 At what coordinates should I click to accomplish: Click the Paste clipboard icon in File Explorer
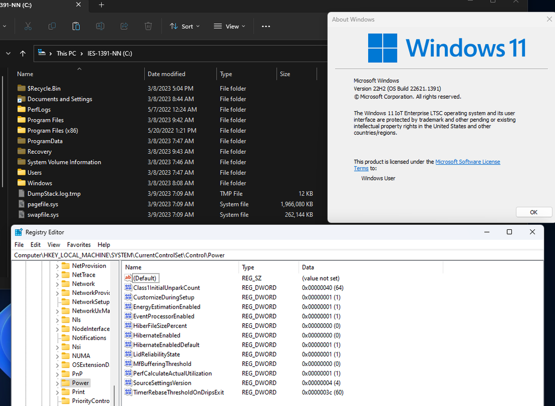point(76,26)
